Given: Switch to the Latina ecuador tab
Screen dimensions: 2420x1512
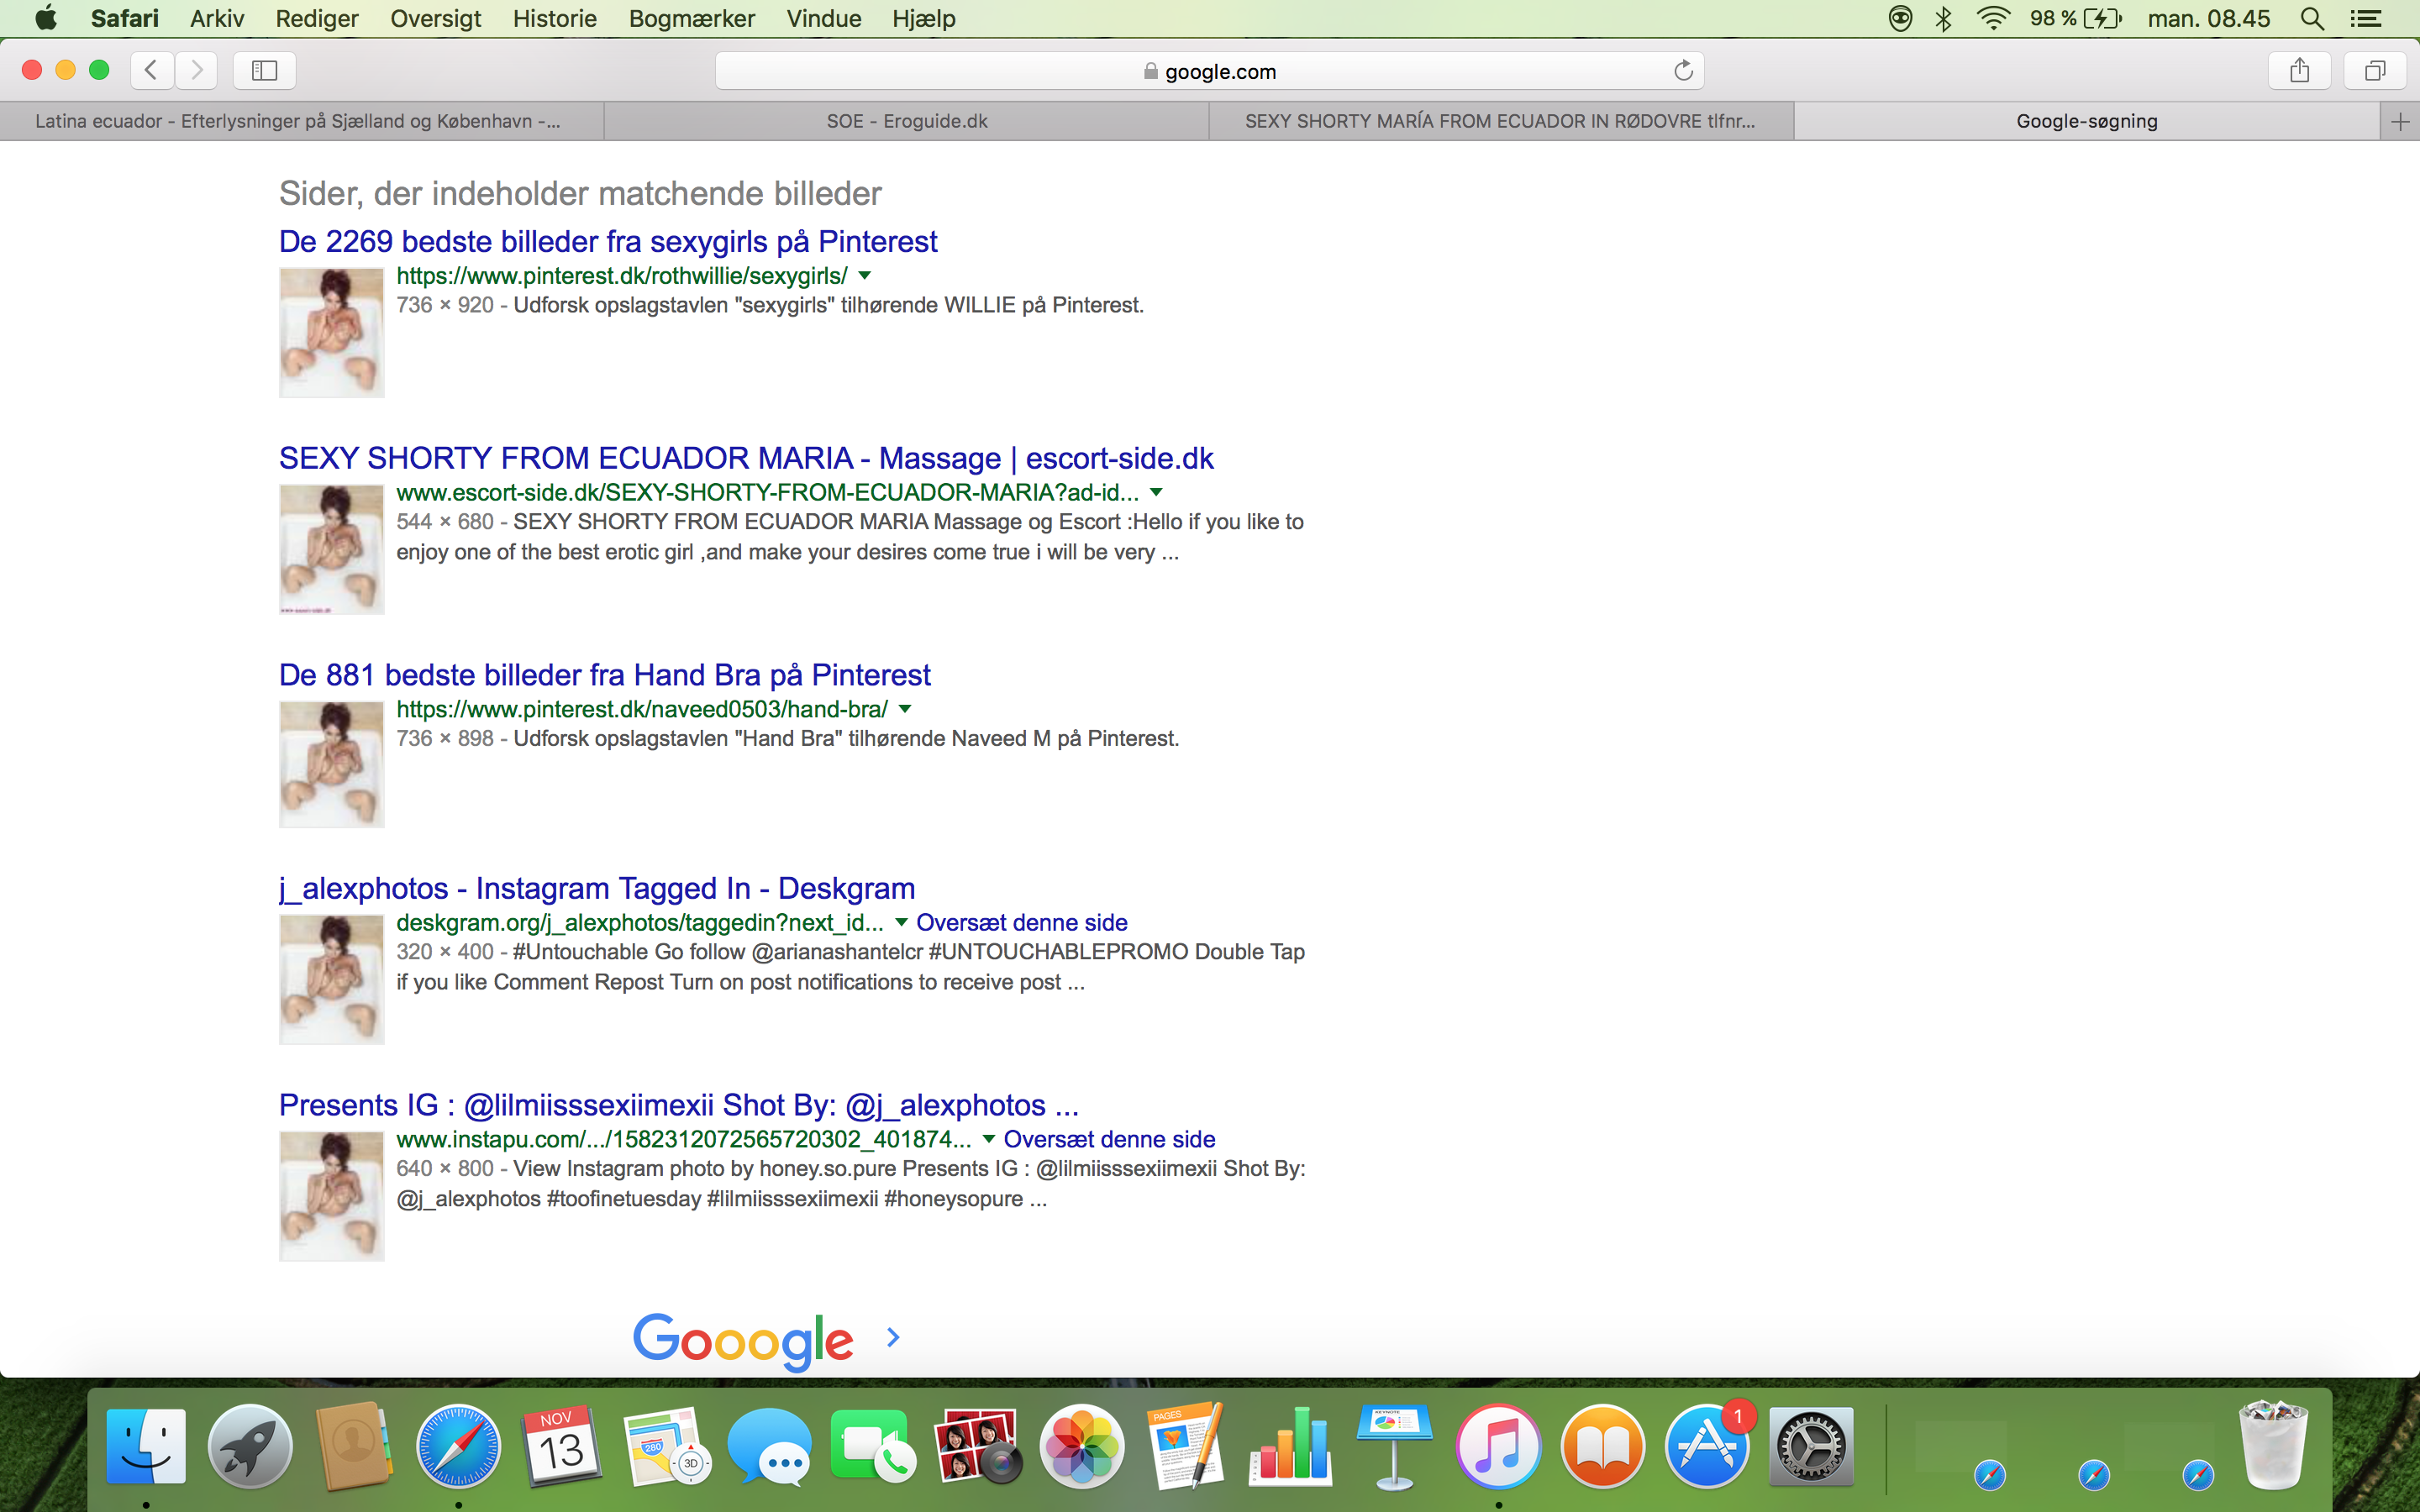Looking at the screenshot, I should 302,121.
